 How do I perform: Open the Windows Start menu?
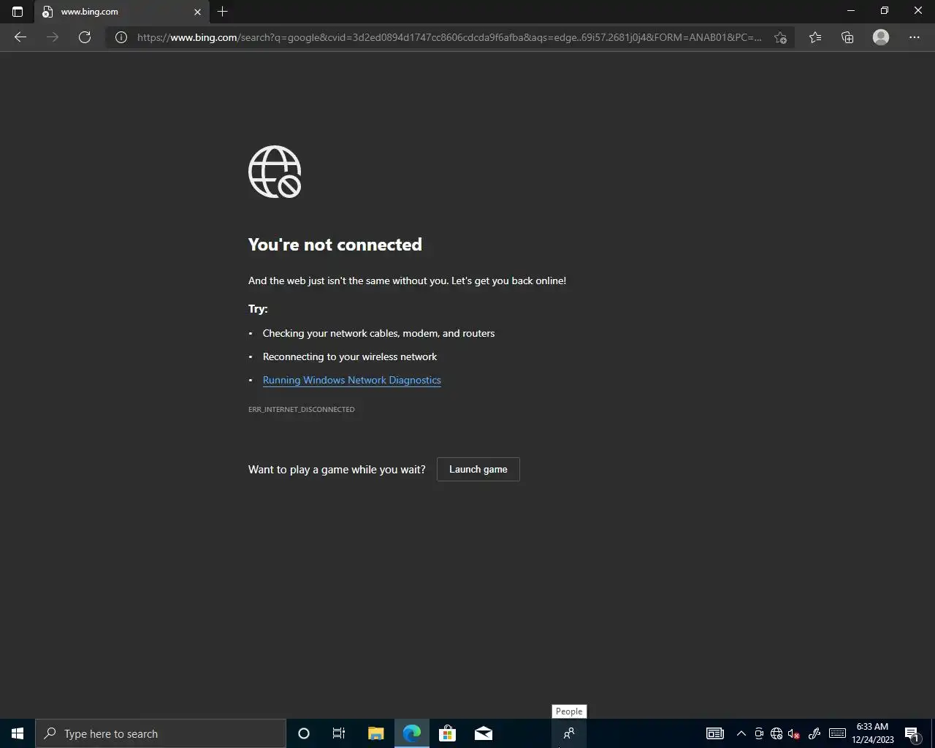tap(18, 733)
